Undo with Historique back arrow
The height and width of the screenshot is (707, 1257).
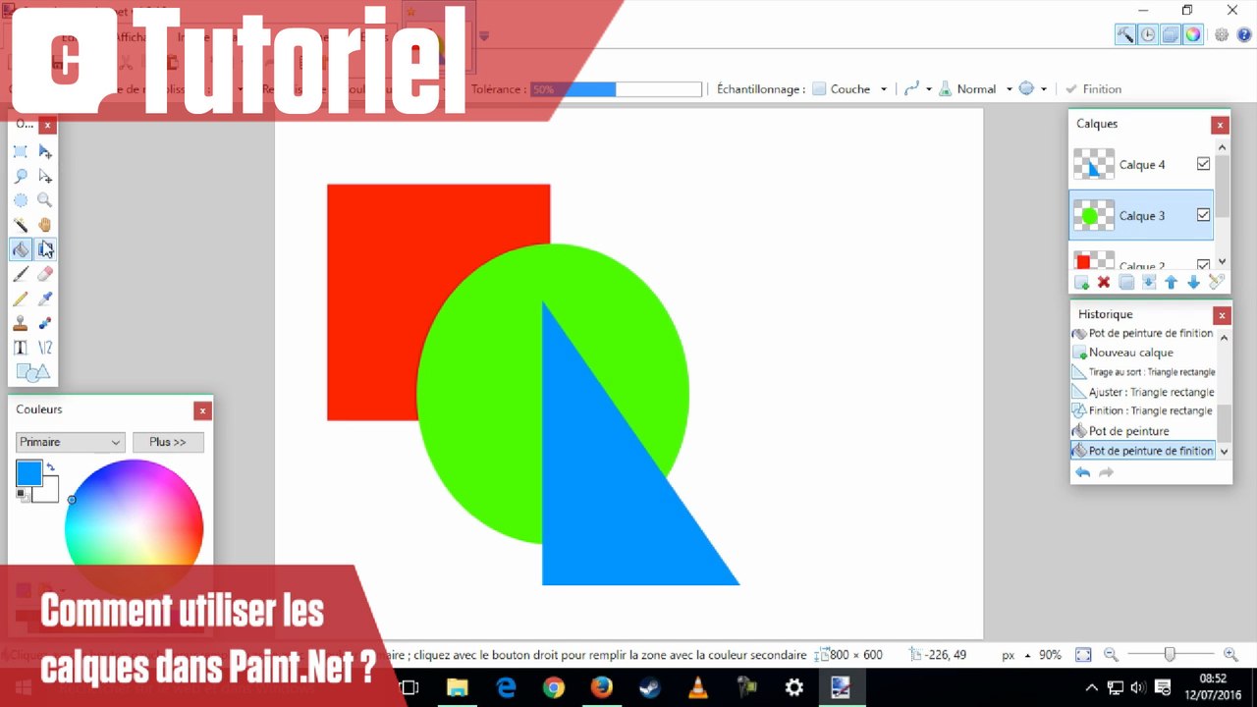pos(1082,472)
